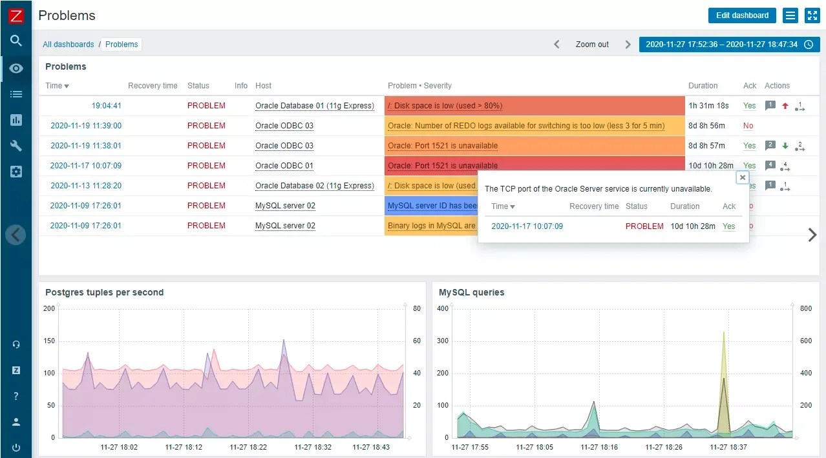Acknowledge the MySQL server ID problem via No link
This screenshot has height=458, width=826.
750,206
